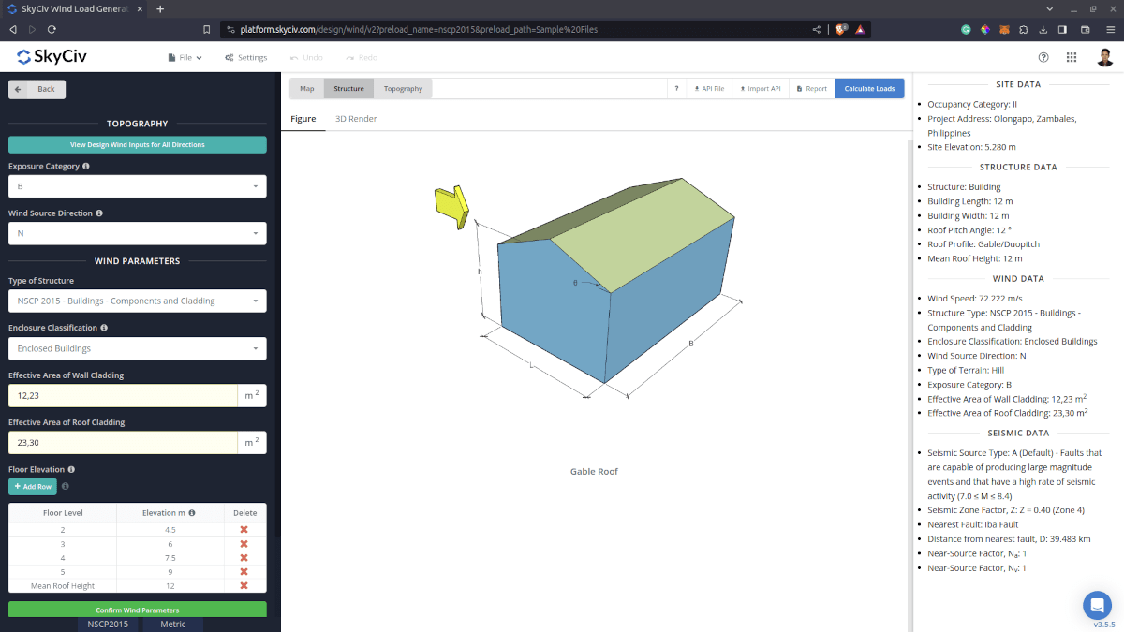Open the Type of Structure dropdown
The image size is (1124, 632).
coord(137,301)
